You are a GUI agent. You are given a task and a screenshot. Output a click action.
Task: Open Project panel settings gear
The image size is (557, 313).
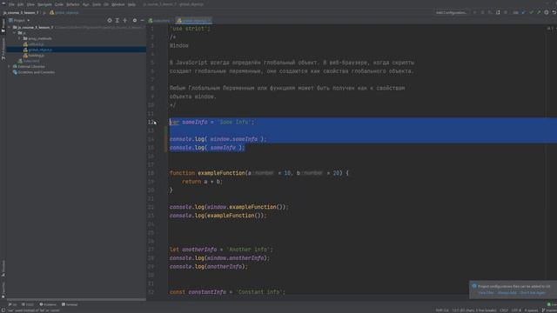(x=135, y=21)
